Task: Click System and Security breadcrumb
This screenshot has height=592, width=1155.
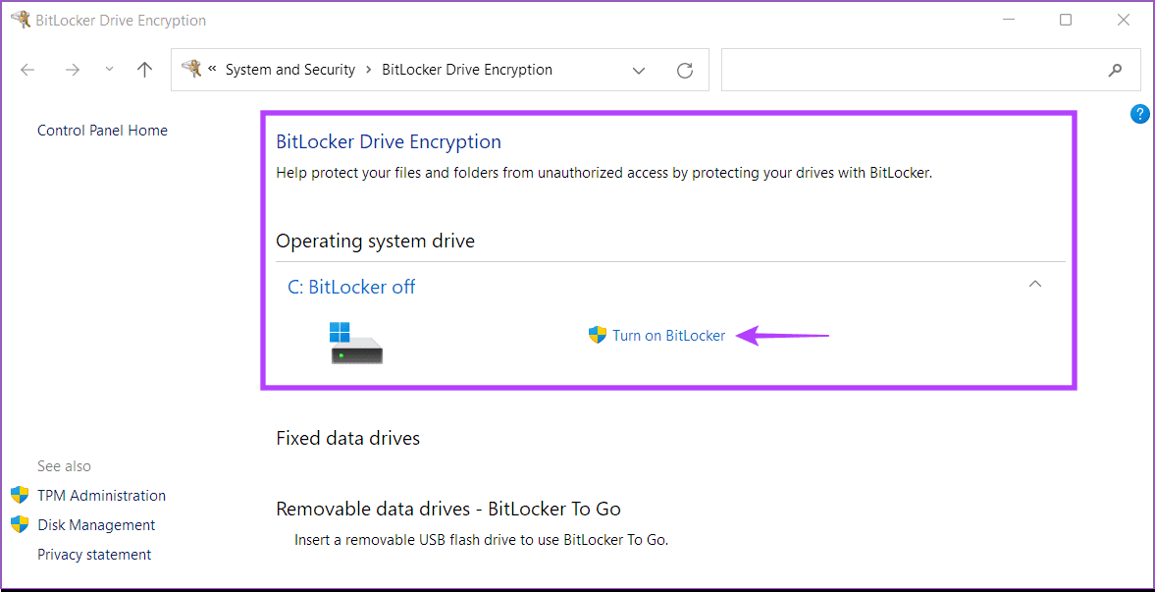Action: tap(289, 70)
